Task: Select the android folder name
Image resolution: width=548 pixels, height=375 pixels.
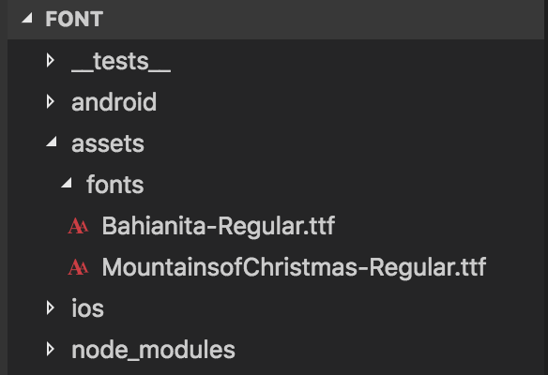Action: 114,102
